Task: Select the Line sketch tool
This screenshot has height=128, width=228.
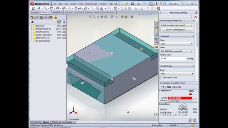Action: pos(46,9)
